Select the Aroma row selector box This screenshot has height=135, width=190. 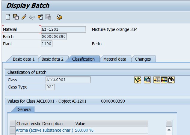click(13, 130)
